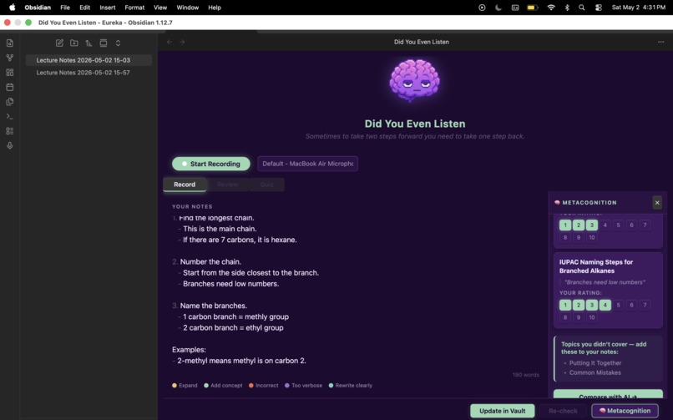Select rating 2 in IUPAC Naming Steps card
The image size is (673, 420).
579,305
